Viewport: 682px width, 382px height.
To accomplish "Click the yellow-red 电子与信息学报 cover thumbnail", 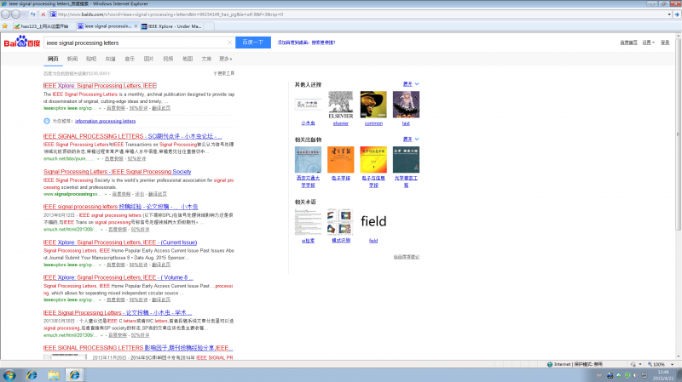I will [373, 160].
